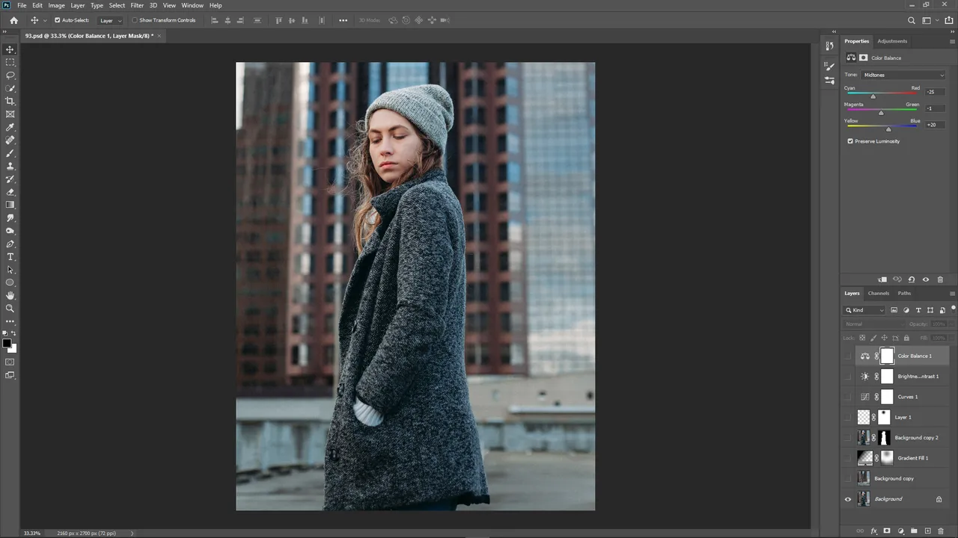The image size is (958, 538).
Task: Show the Background copy 2 layer
Action: pos(848,438)
